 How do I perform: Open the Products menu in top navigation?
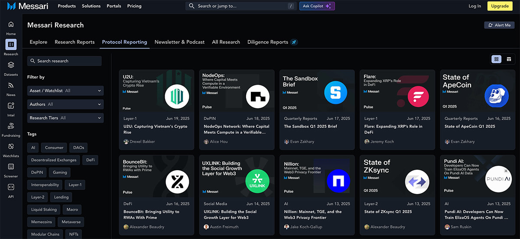(x=67, y=6)
